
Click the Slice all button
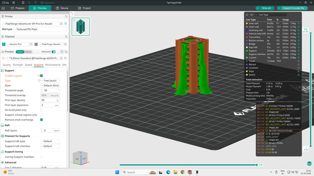coord(266,8)
